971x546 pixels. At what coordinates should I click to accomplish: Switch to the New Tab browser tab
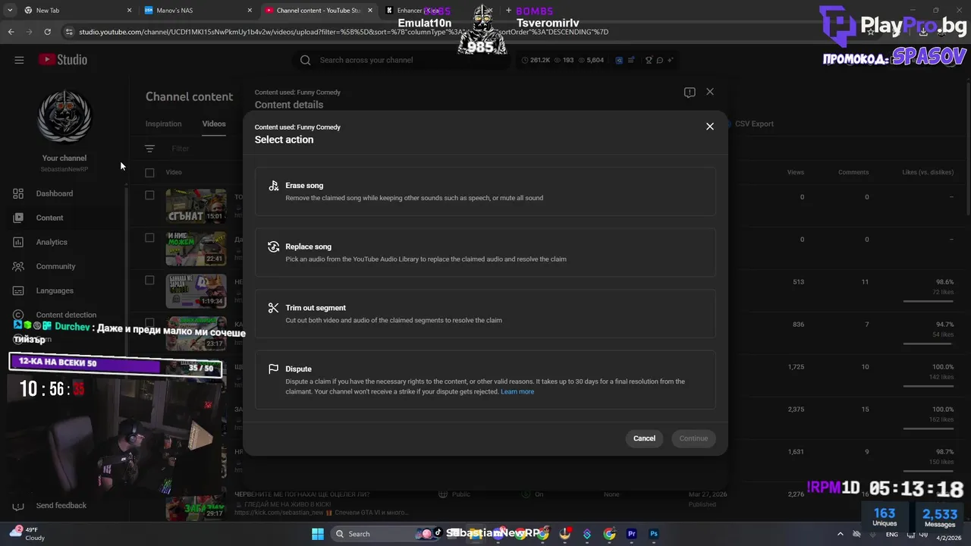pos(76,11)
